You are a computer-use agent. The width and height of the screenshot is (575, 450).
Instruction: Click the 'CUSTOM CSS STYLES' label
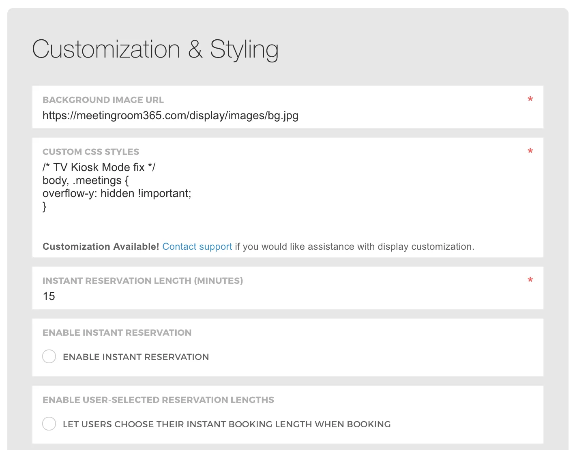91,152
